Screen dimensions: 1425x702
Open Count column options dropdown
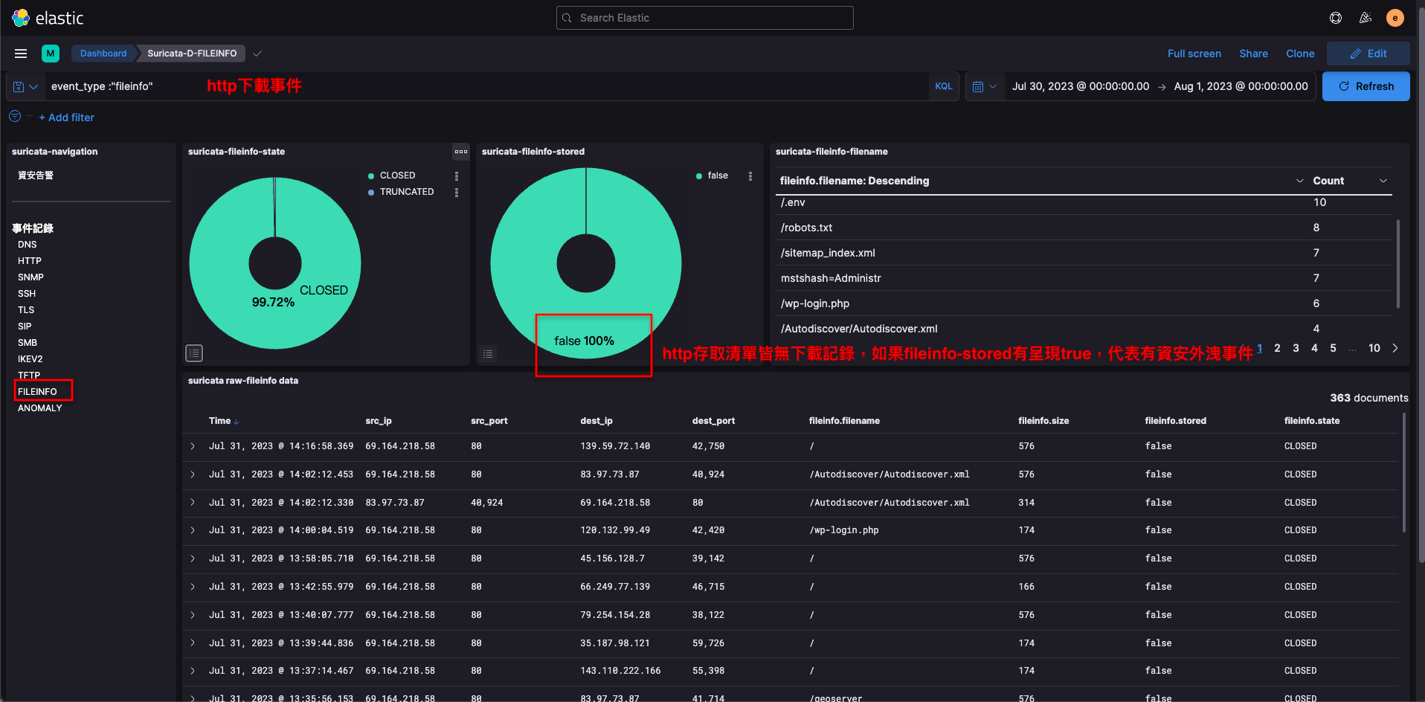click(1383, 181)
